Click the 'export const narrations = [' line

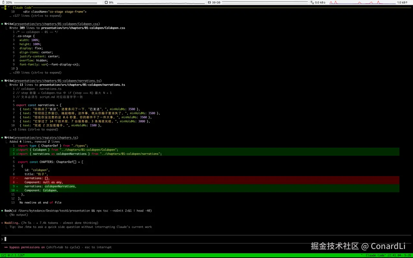pos(39,105)
